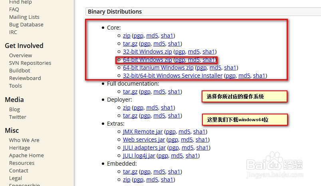Open sha1 for 64-bit Windows zip
The height and width of the screenshot is (186, 321).
coord(208,60)
